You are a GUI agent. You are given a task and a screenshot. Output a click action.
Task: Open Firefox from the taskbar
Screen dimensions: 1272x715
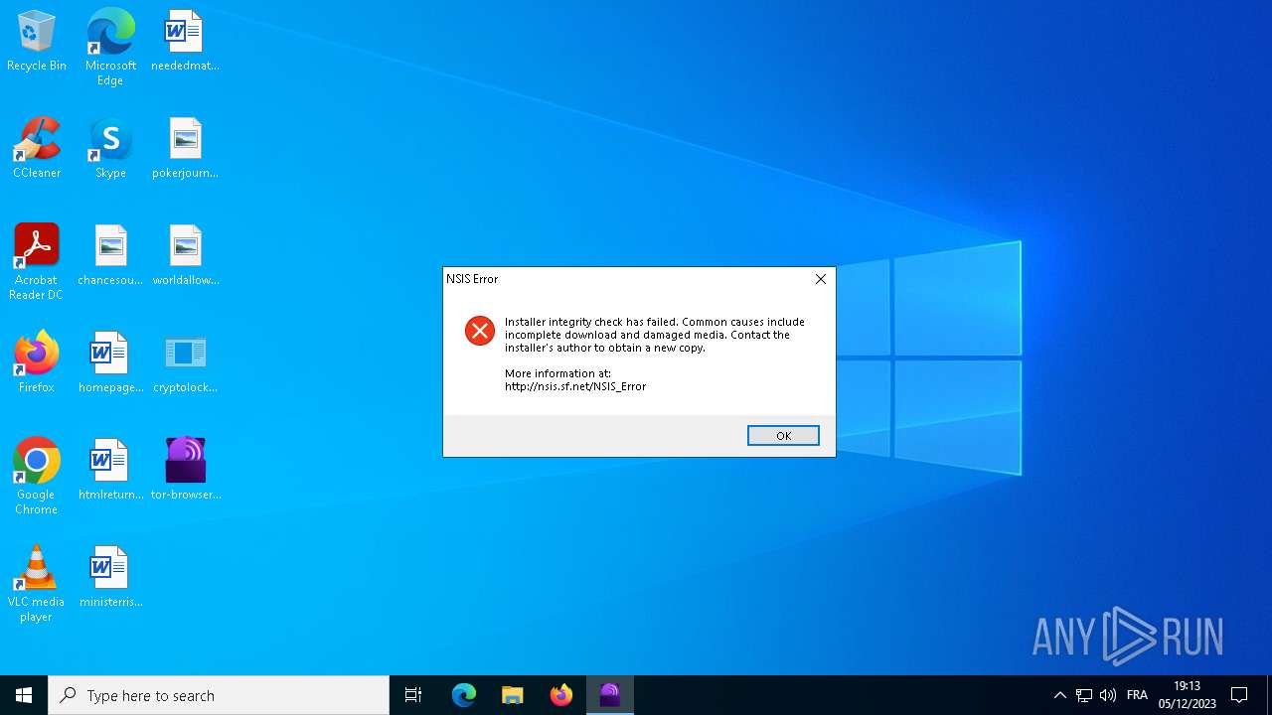[x=561, y=695]
